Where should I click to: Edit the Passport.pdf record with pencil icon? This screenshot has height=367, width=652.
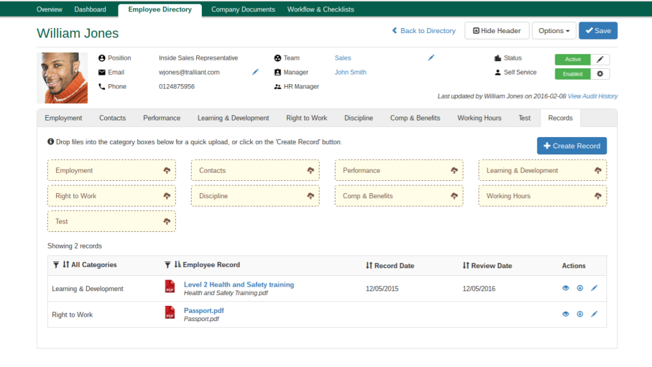click(x=594, y=314)
